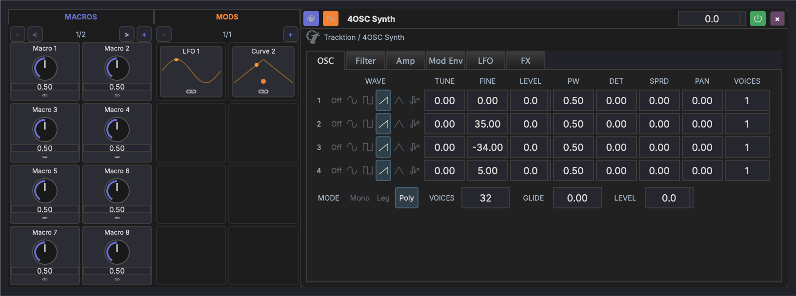Select sine wave for oscillator 4
This screenshot has height=296, width=796.
pos(352,171)
